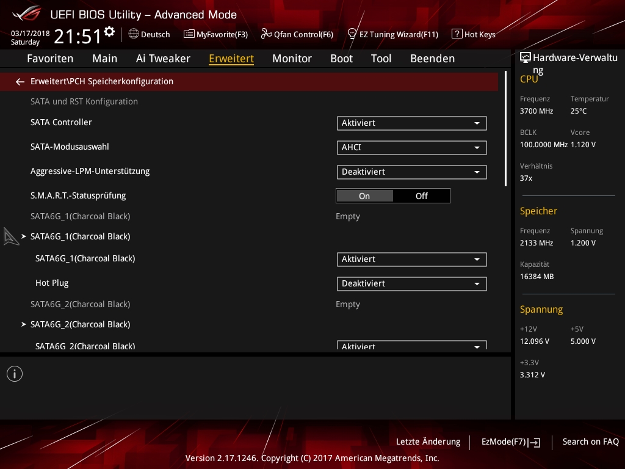
Task: Click the +5V reading 5.000 V
Action: click(583, 341)
